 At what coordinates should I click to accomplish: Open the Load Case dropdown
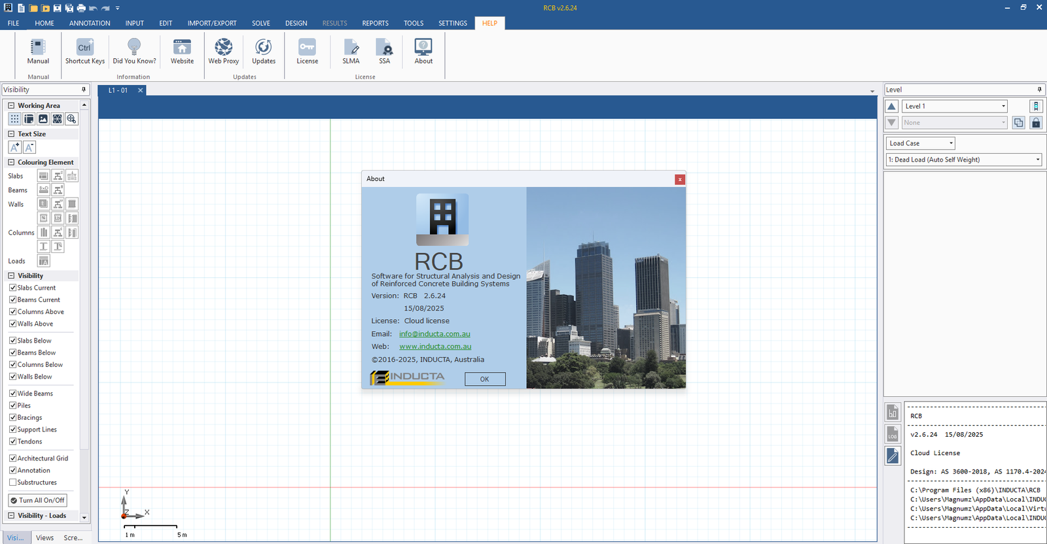pos(921,143)
